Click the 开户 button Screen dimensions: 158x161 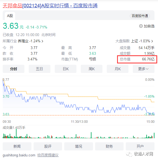click(x=140, y=146)
